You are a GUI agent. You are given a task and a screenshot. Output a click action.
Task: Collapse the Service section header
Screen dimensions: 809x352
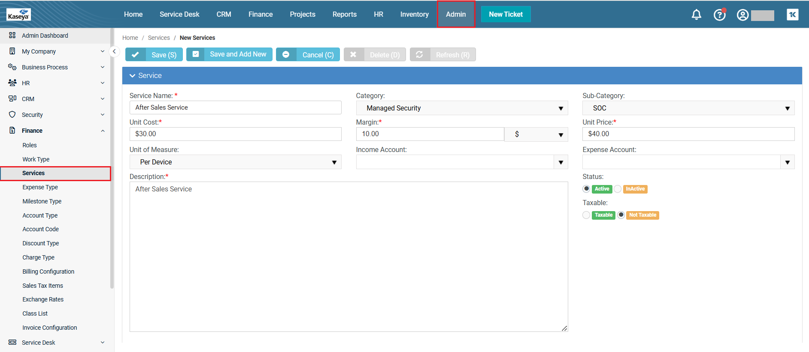[x=133, y=76]
